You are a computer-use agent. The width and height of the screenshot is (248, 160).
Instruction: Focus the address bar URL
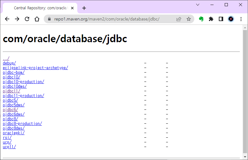pyautogui.click(x=107, y=19)
